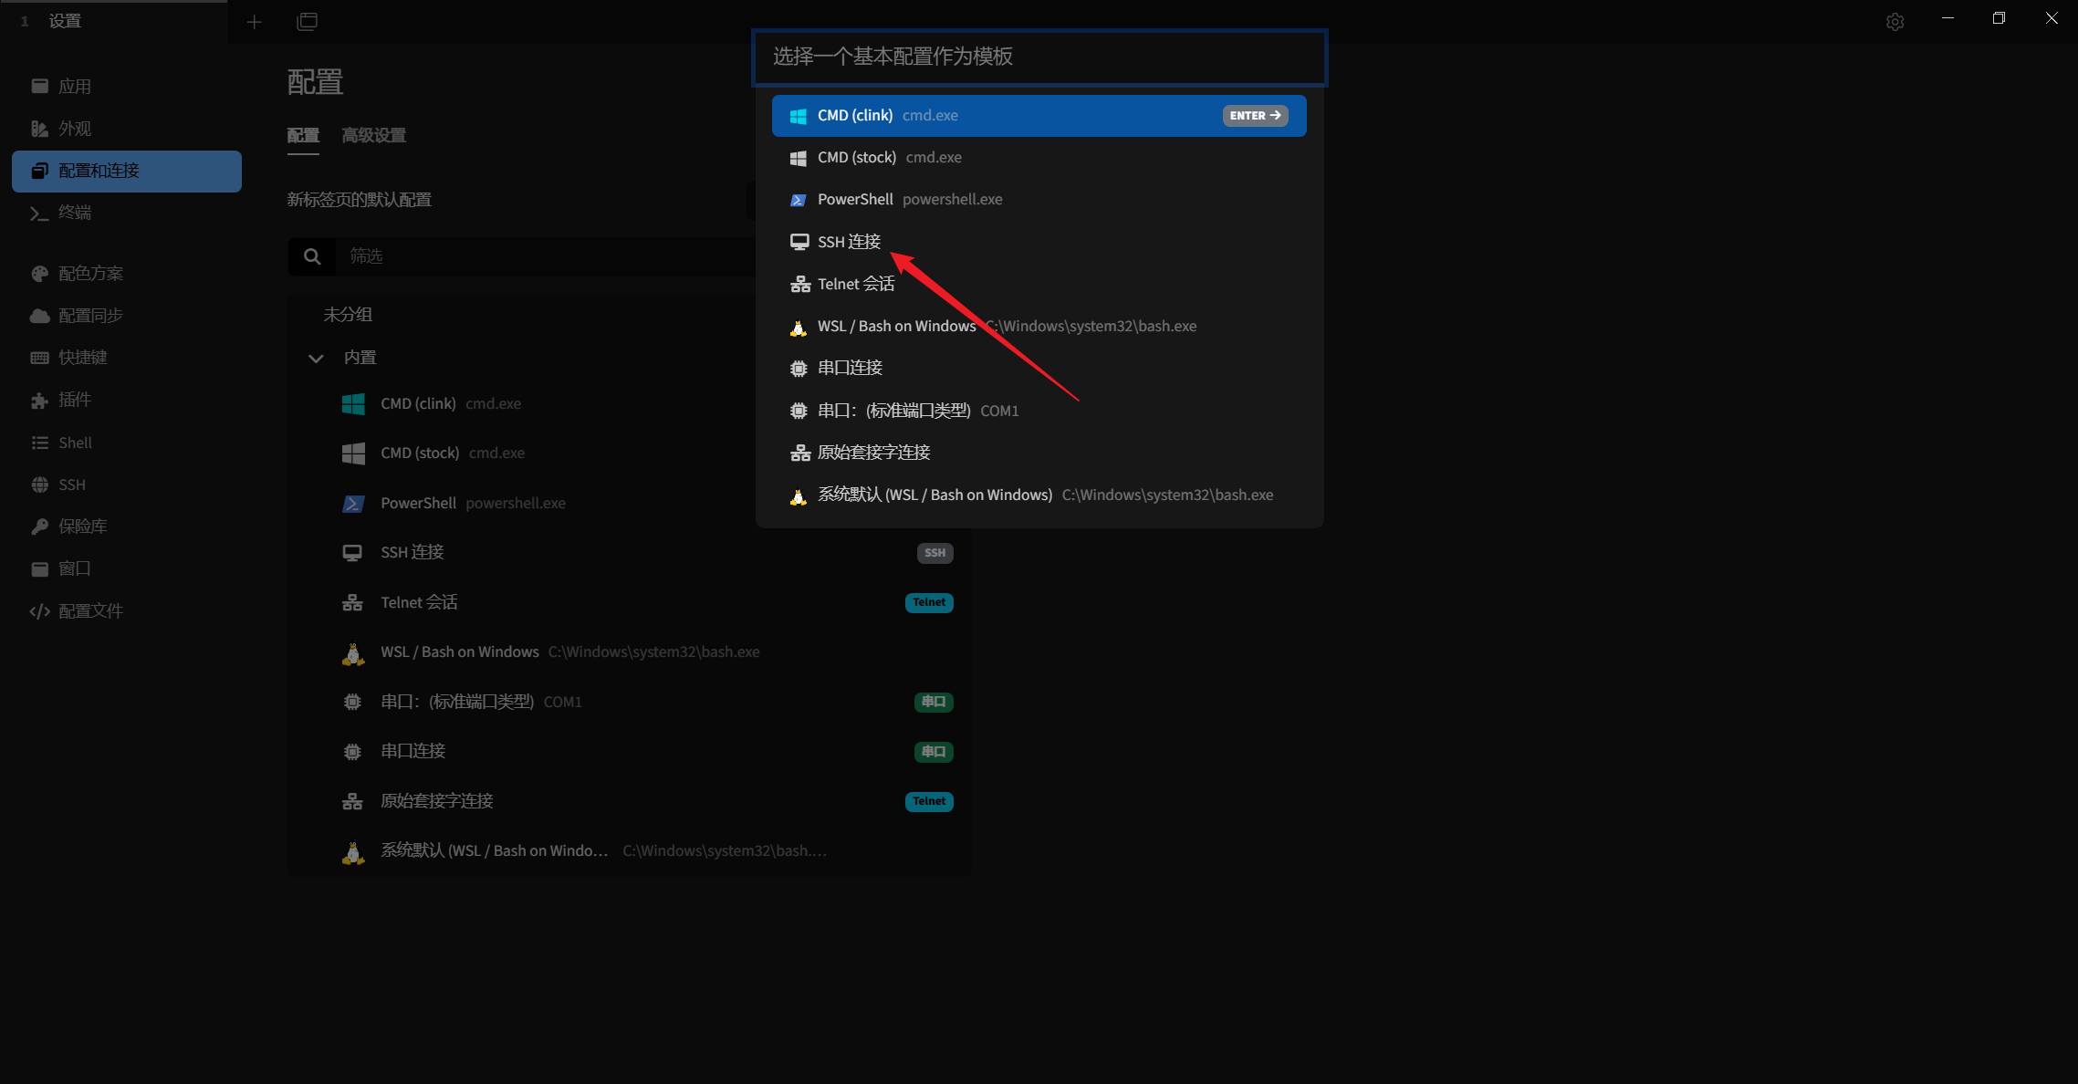Choose CMD (stock) in the template selector

(x=1039, y=158)
